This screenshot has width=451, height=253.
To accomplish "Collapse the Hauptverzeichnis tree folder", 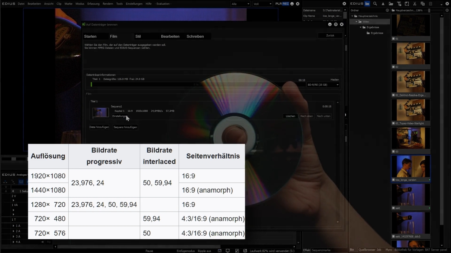I will pos(352,16).
